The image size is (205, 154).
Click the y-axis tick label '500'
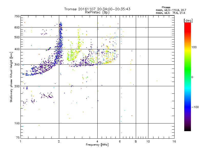17,37
